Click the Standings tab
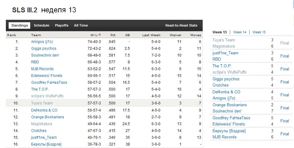 [x=19, y=25]
